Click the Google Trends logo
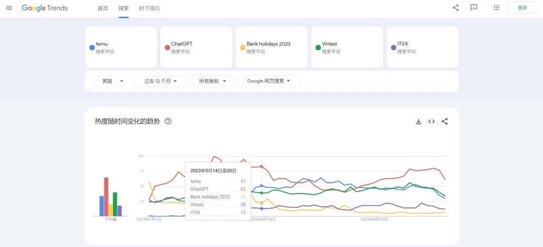This screenshot has height=247, width=543. click(x=45, y=8)
